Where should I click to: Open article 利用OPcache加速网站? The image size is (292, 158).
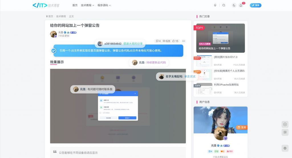coord(226,85)
